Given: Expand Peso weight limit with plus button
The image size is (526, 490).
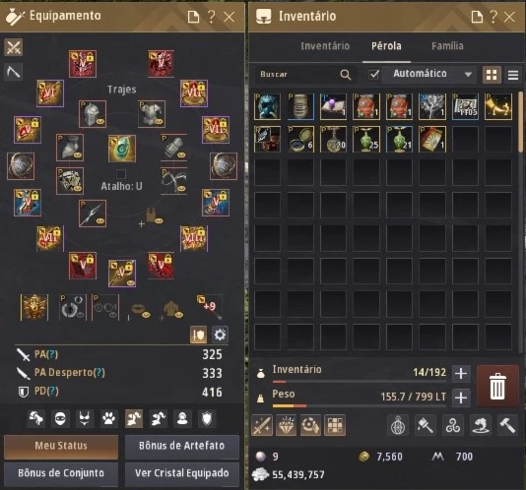Looking at the screenshot, I should [x=461, y=398].
